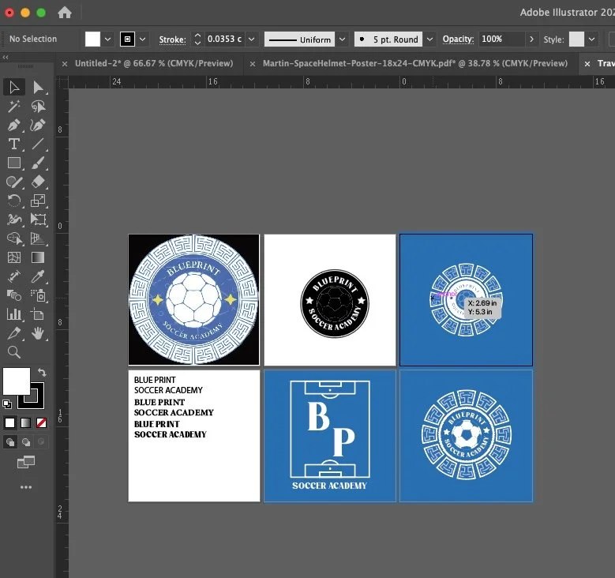The height and width of the screenshot is (578, 615).
Task: Select the Rotate tool
Action: click(14, 201)
